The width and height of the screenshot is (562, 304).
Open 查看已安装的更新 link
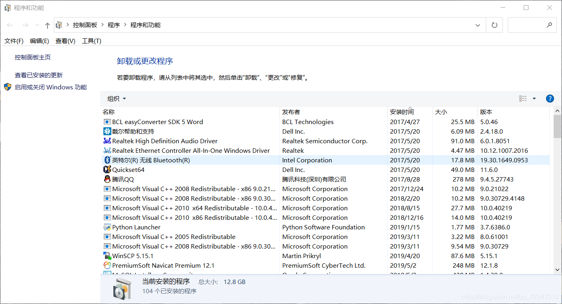[x=39, y=75]
